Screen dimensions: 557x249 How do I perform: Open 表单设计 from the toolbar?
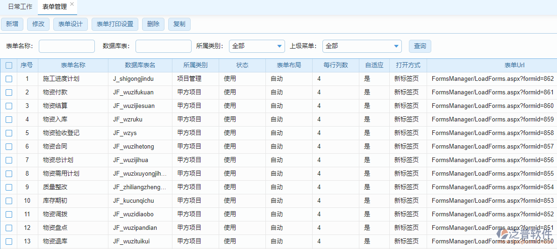pyautogui.click(x=71, y=24)
